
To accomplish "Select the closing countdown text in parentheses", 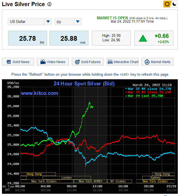I will tap(148, 18).
